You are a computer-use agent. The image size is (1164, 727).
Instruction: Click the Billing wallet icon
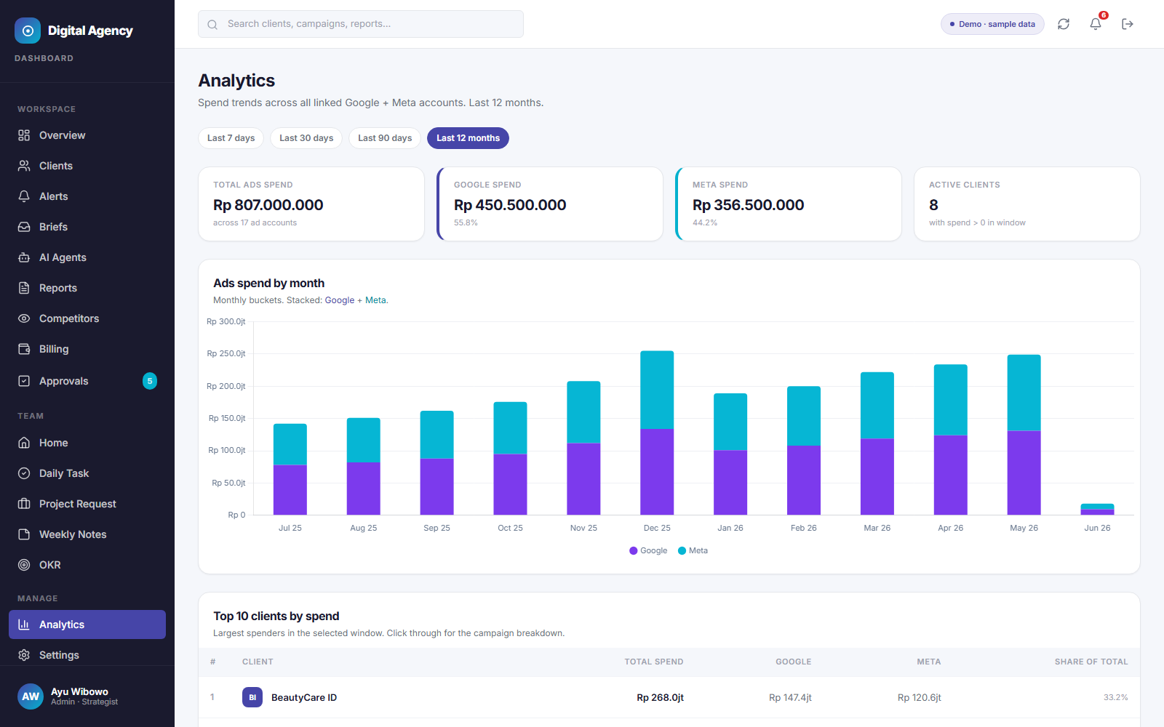(24, 349)
